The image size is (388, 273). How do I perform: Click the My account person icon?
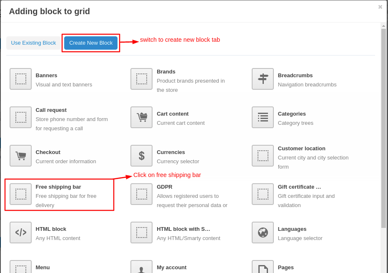tap(142, 267)
